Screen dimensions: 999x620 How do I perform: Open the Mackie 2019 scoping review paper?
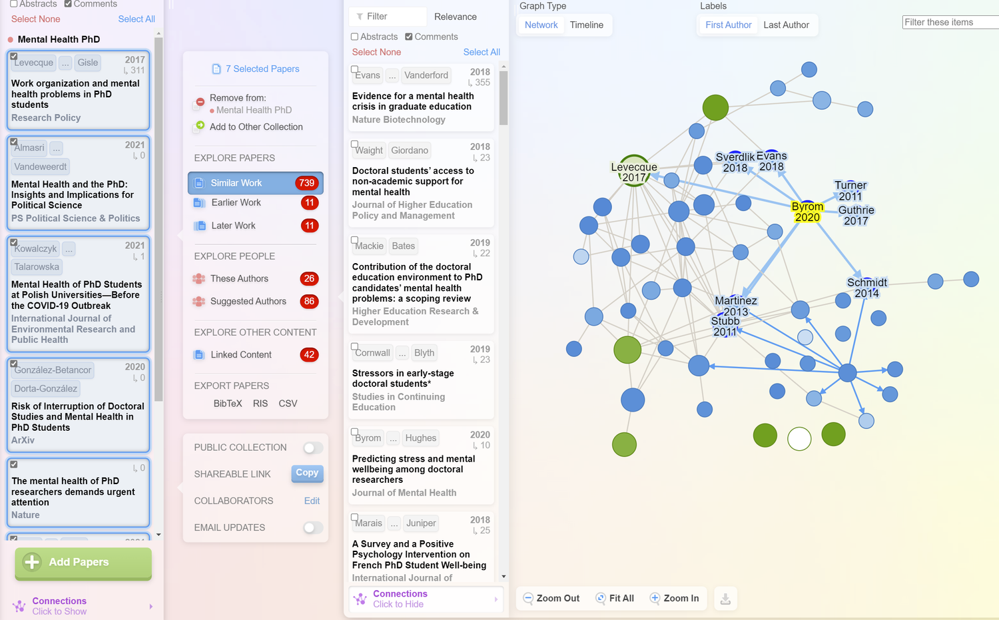point(418,282)
